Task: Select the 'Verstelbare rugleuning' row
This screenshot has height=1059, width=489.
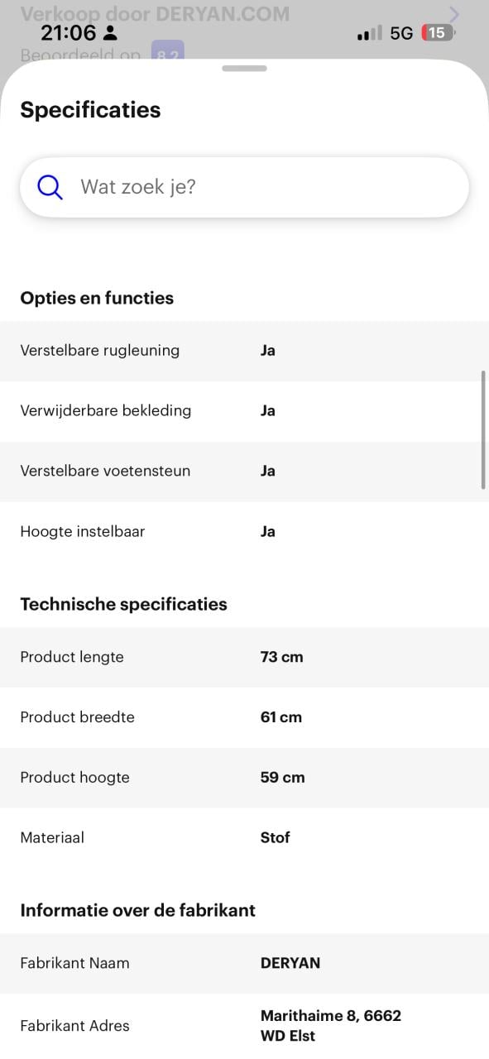Action: click(244, 351)
